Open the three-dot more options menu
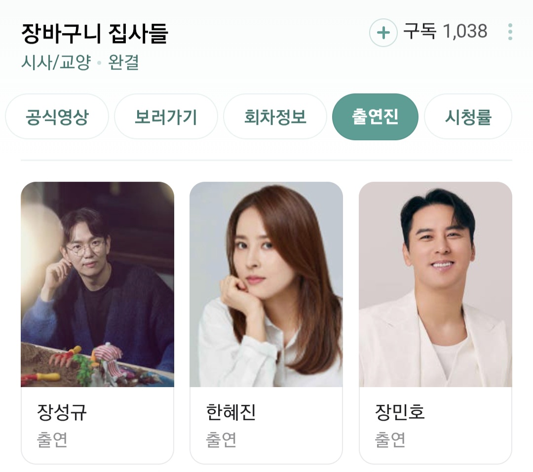The height and width of the screenshot is (472, 533). (510, 32)
